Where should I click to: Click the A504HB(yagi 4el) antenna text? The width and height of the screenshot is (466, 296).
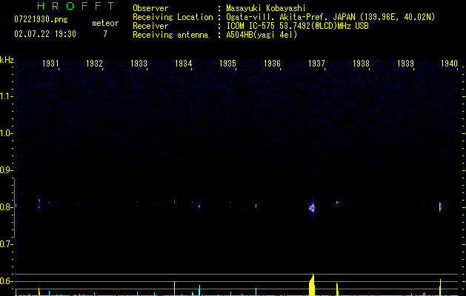(262, 35)
